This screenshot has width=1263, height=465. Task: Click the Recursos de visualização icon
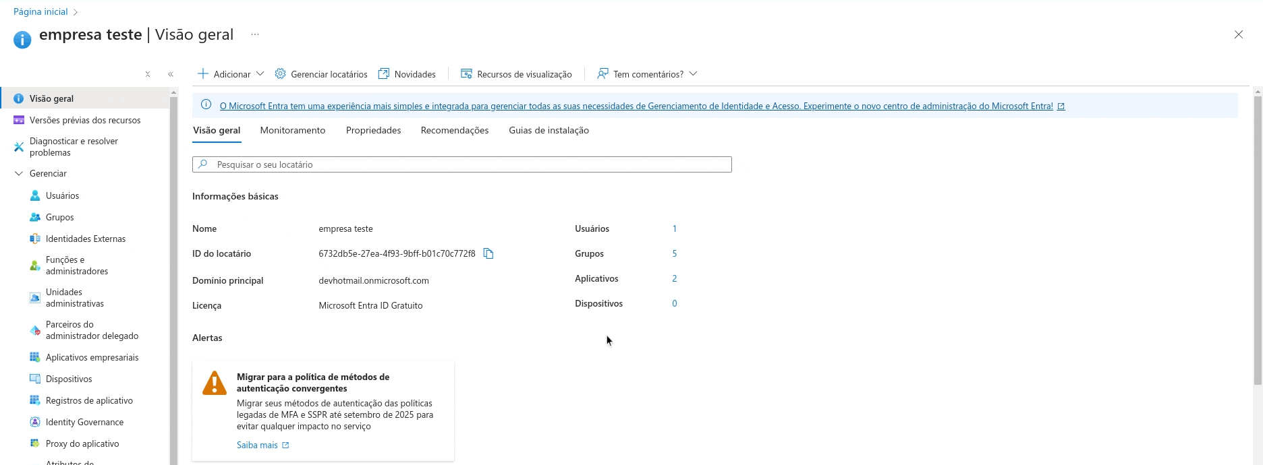coord(466,73)
